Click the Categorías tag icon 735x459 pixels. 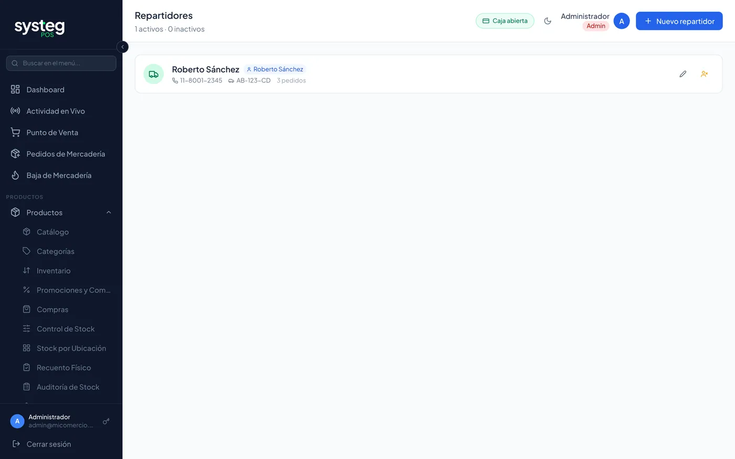[26, 251]
